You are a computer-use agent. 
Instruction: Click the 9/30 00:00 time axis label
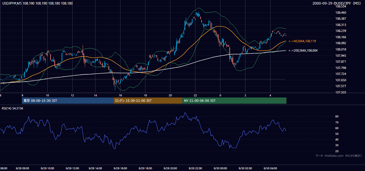(x=220, y=168)
